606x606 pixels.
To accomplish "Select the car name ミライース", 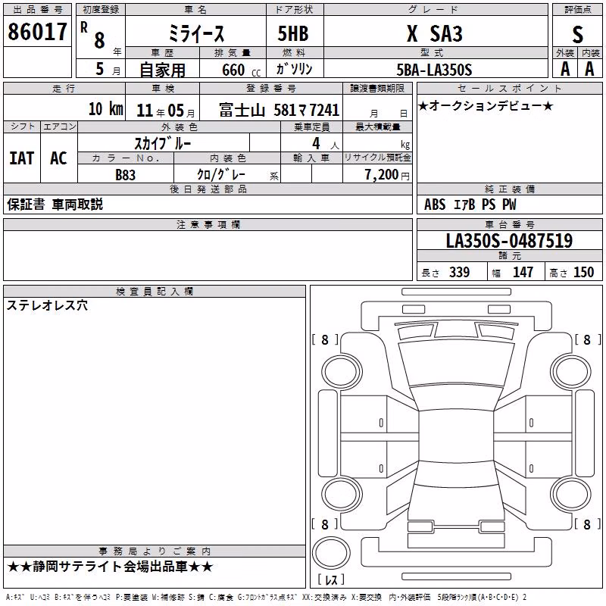I will pyautogui.click(x=196, y=34).
